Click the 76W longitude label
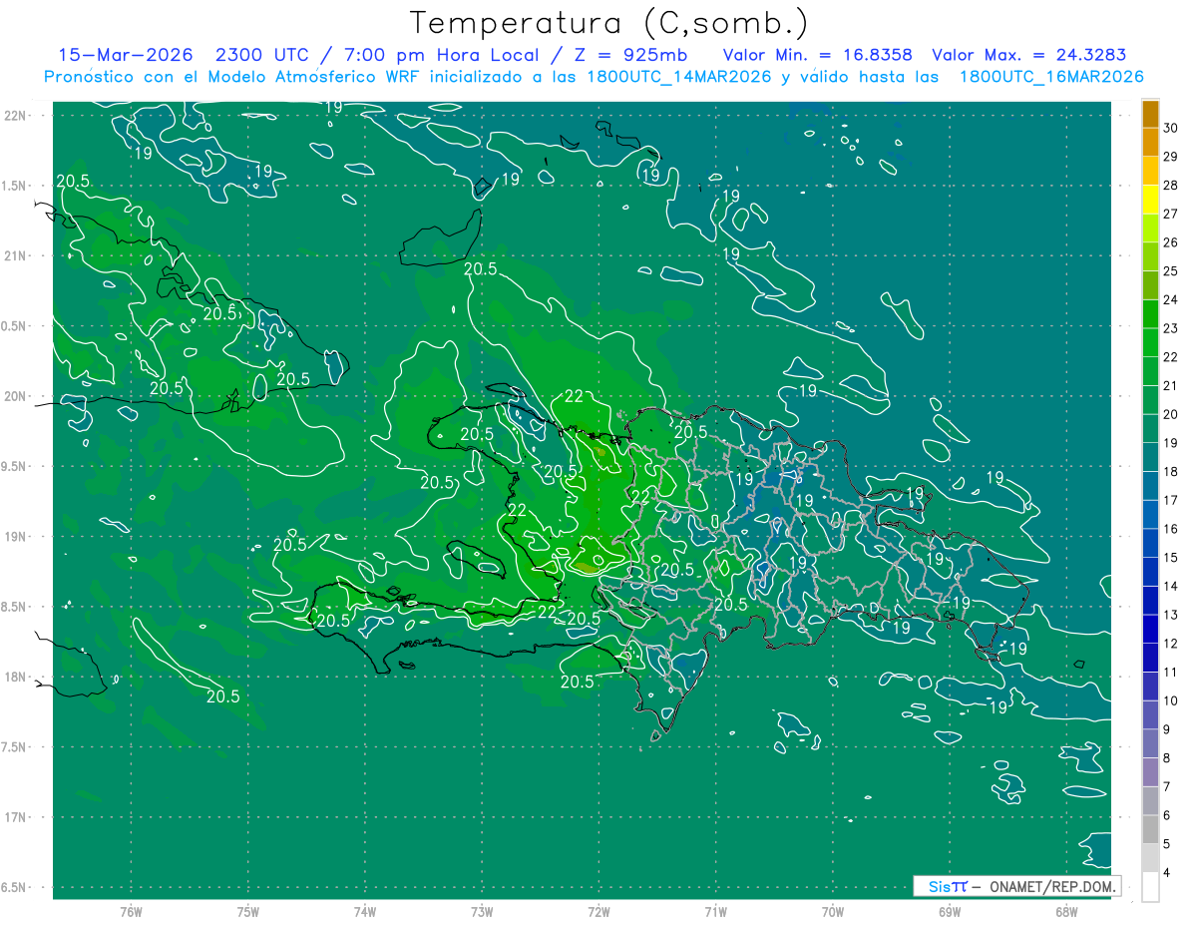The image size is (1197, 925). [x=131, y=911]
